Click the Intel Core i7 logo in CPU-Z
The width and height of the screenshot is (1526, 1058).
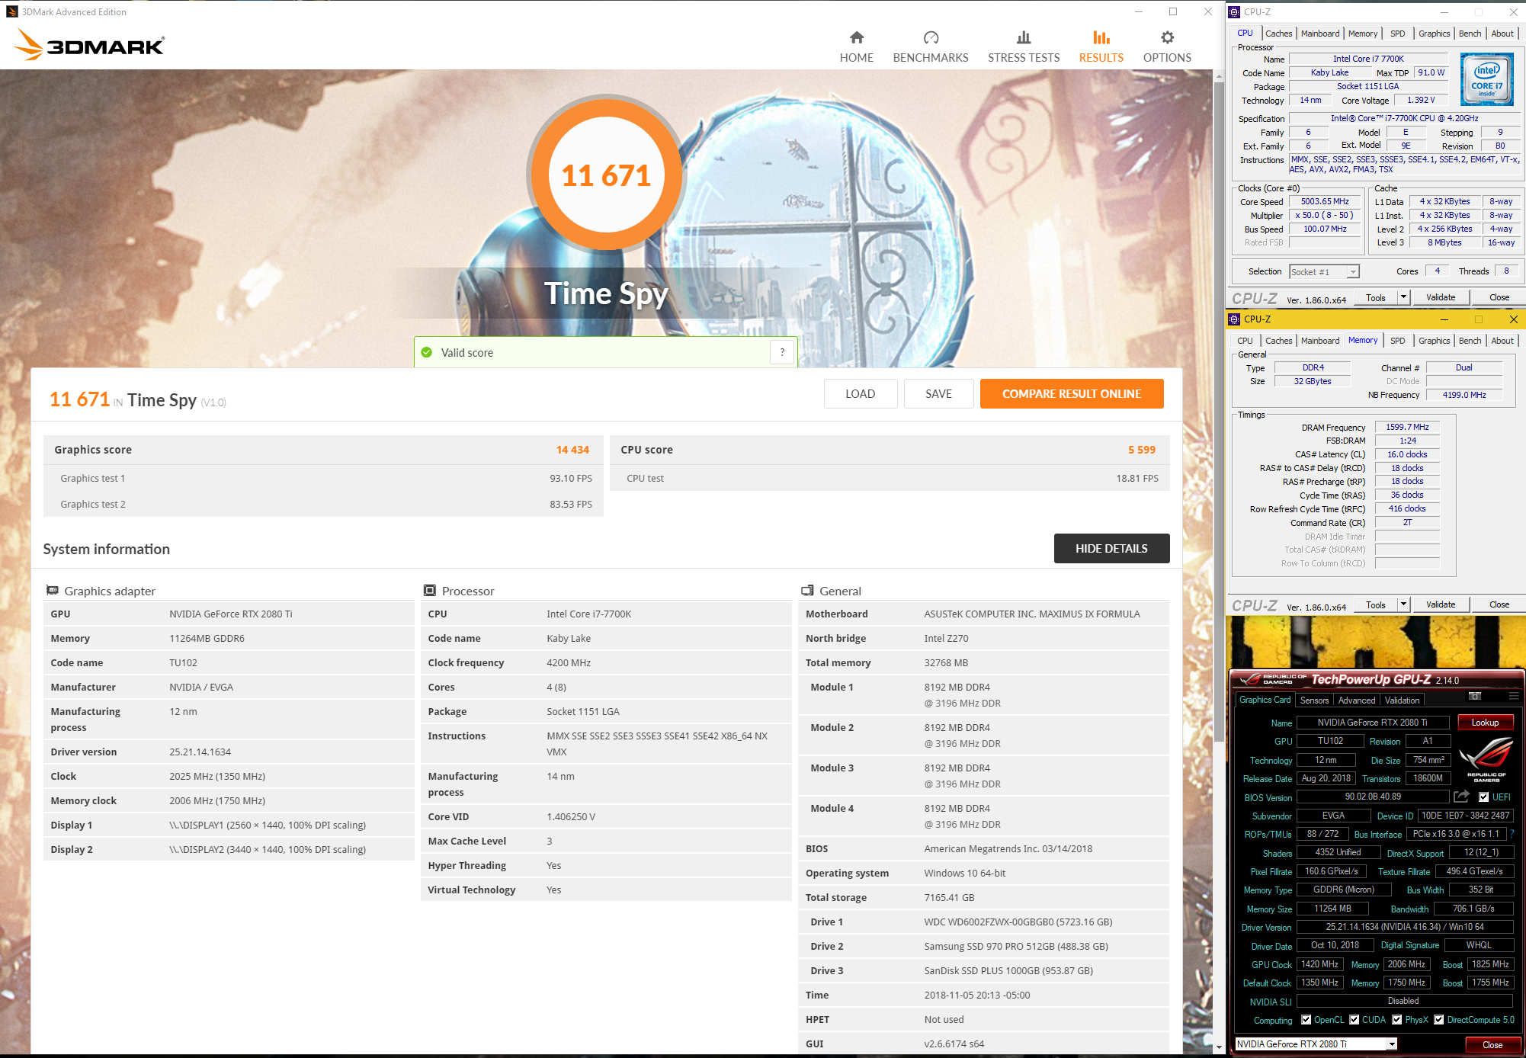pyautogui.click(x=1486, y=79)
